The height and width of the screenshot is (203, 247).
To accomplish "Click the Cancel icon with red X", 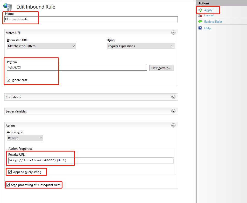I will pyautogui.click(x=200, y=15).
